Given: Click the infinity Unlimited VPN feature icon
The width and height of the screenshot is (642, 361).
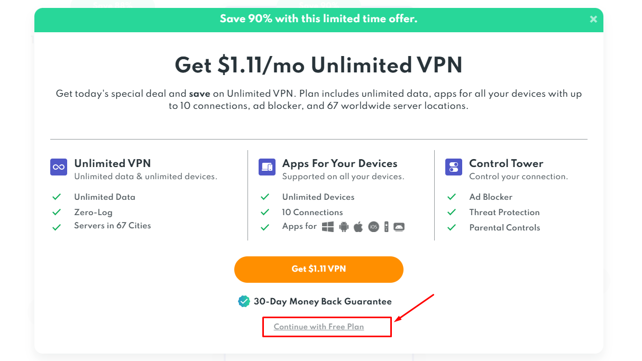Looking at the screenshot, I should tap(58, 167).
